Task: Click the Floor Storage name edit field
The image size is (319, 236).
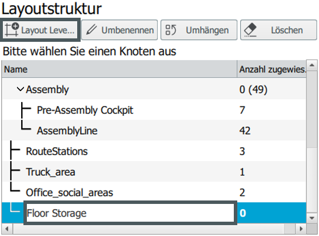Action: (x=130, y=213)
